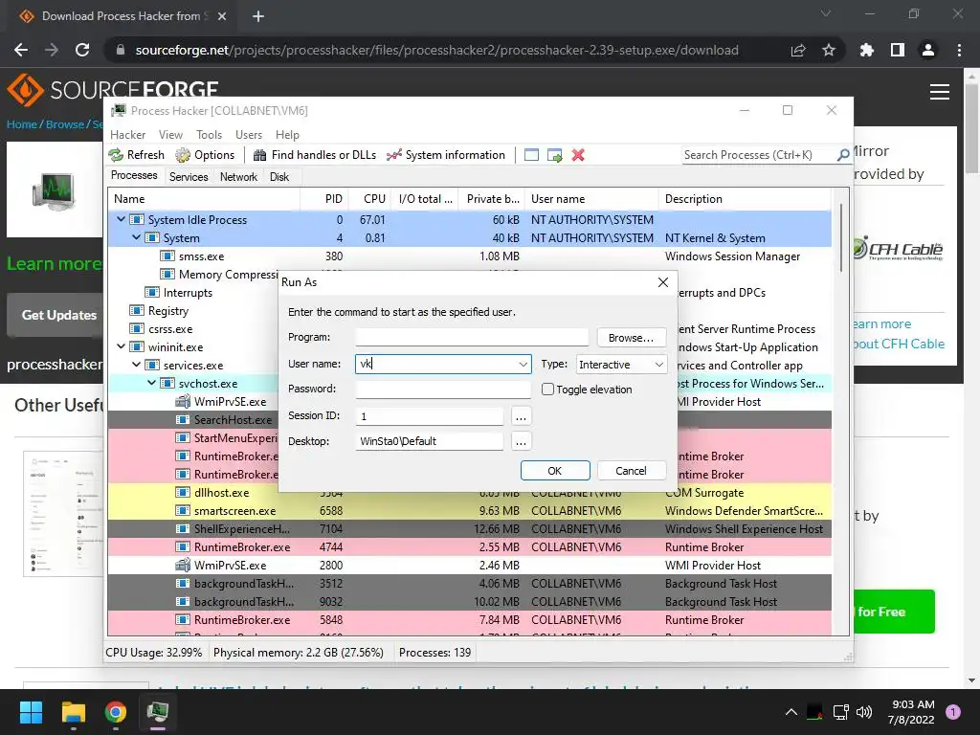Open Windows Start button
Screen dimensions: 980x735
[x=31, y=712]
